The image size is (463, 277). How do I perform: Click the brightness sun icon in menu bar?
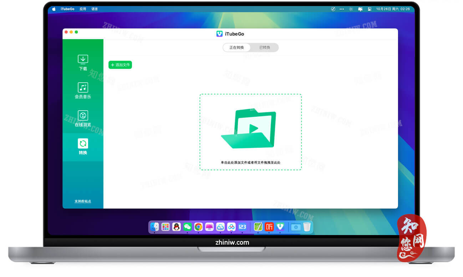pos(351,9)
